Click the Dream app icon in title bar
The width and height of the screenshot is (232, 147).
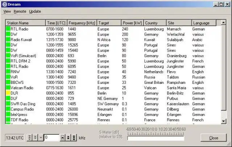[x=5, y=4]
